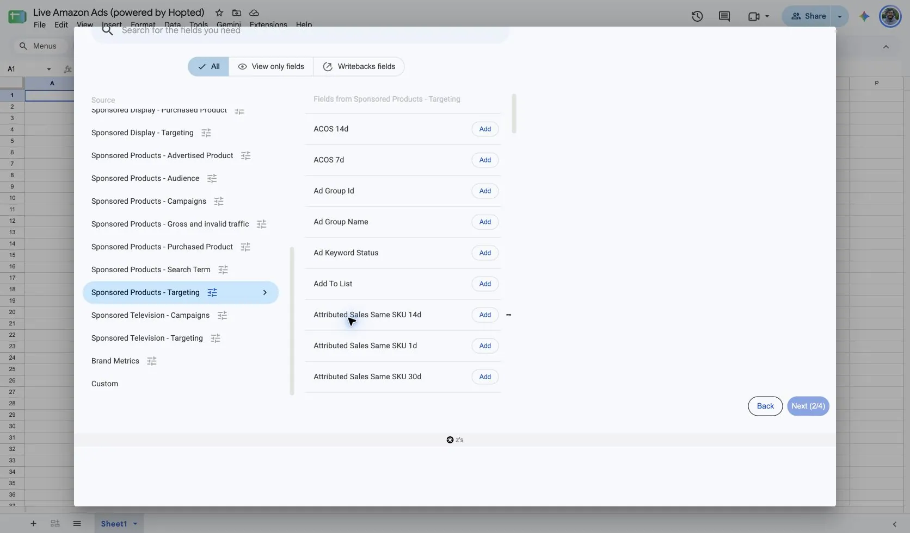Open filter settings for Sponsored Products - Targeting

[x=212, y=292]
